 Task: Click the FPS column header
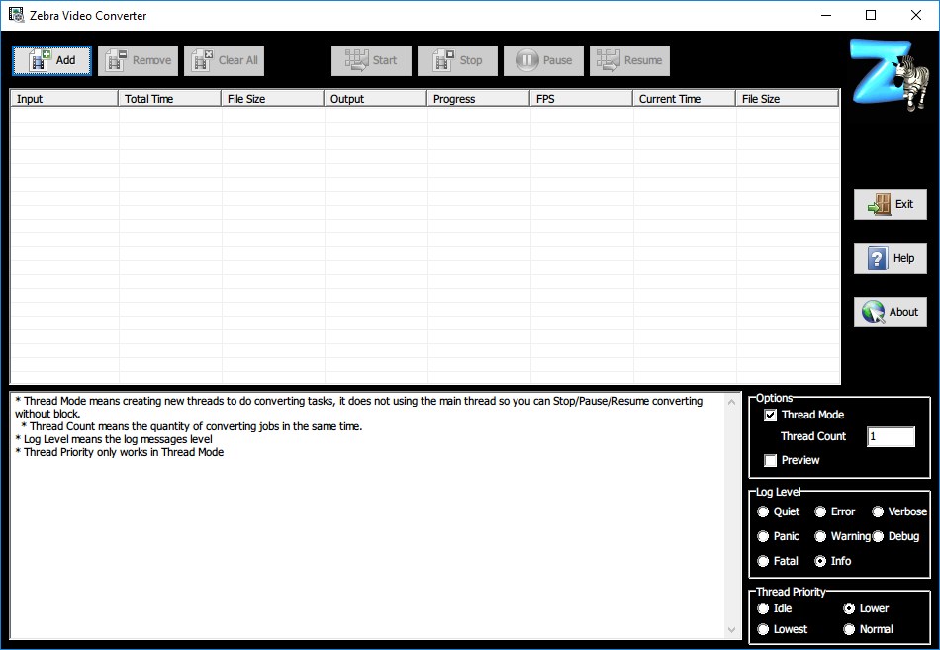(582, 99)
